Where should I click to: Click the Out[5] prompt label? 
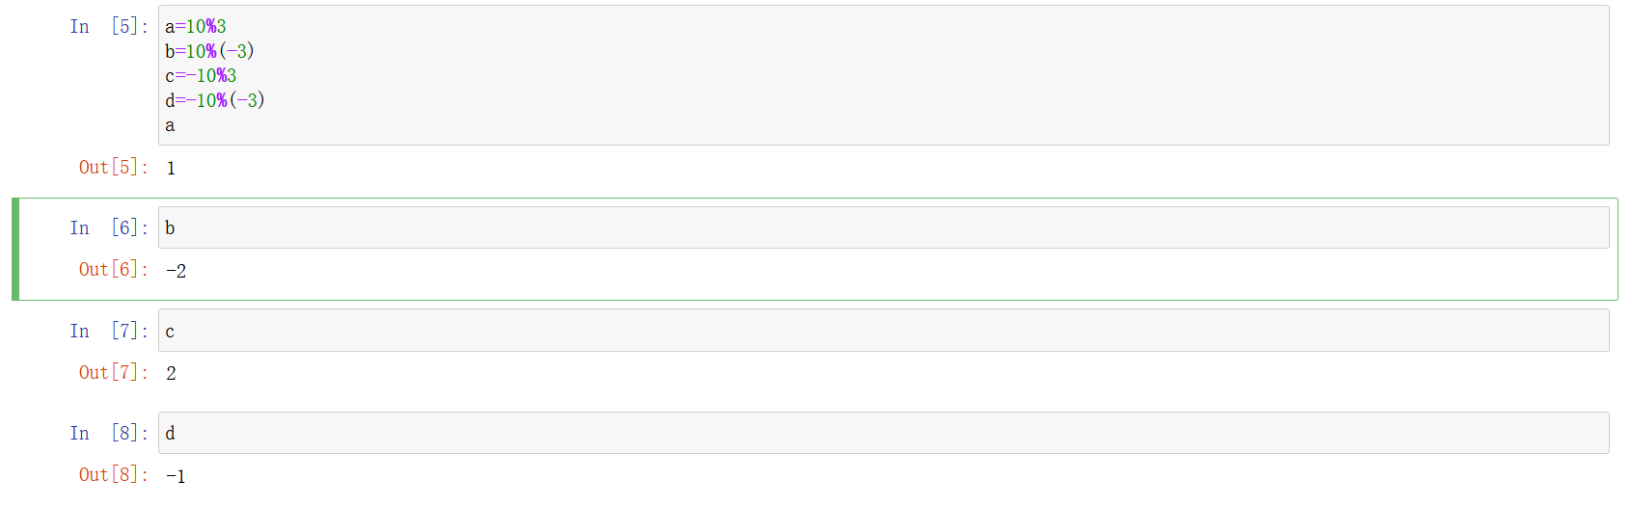[113, 168]
